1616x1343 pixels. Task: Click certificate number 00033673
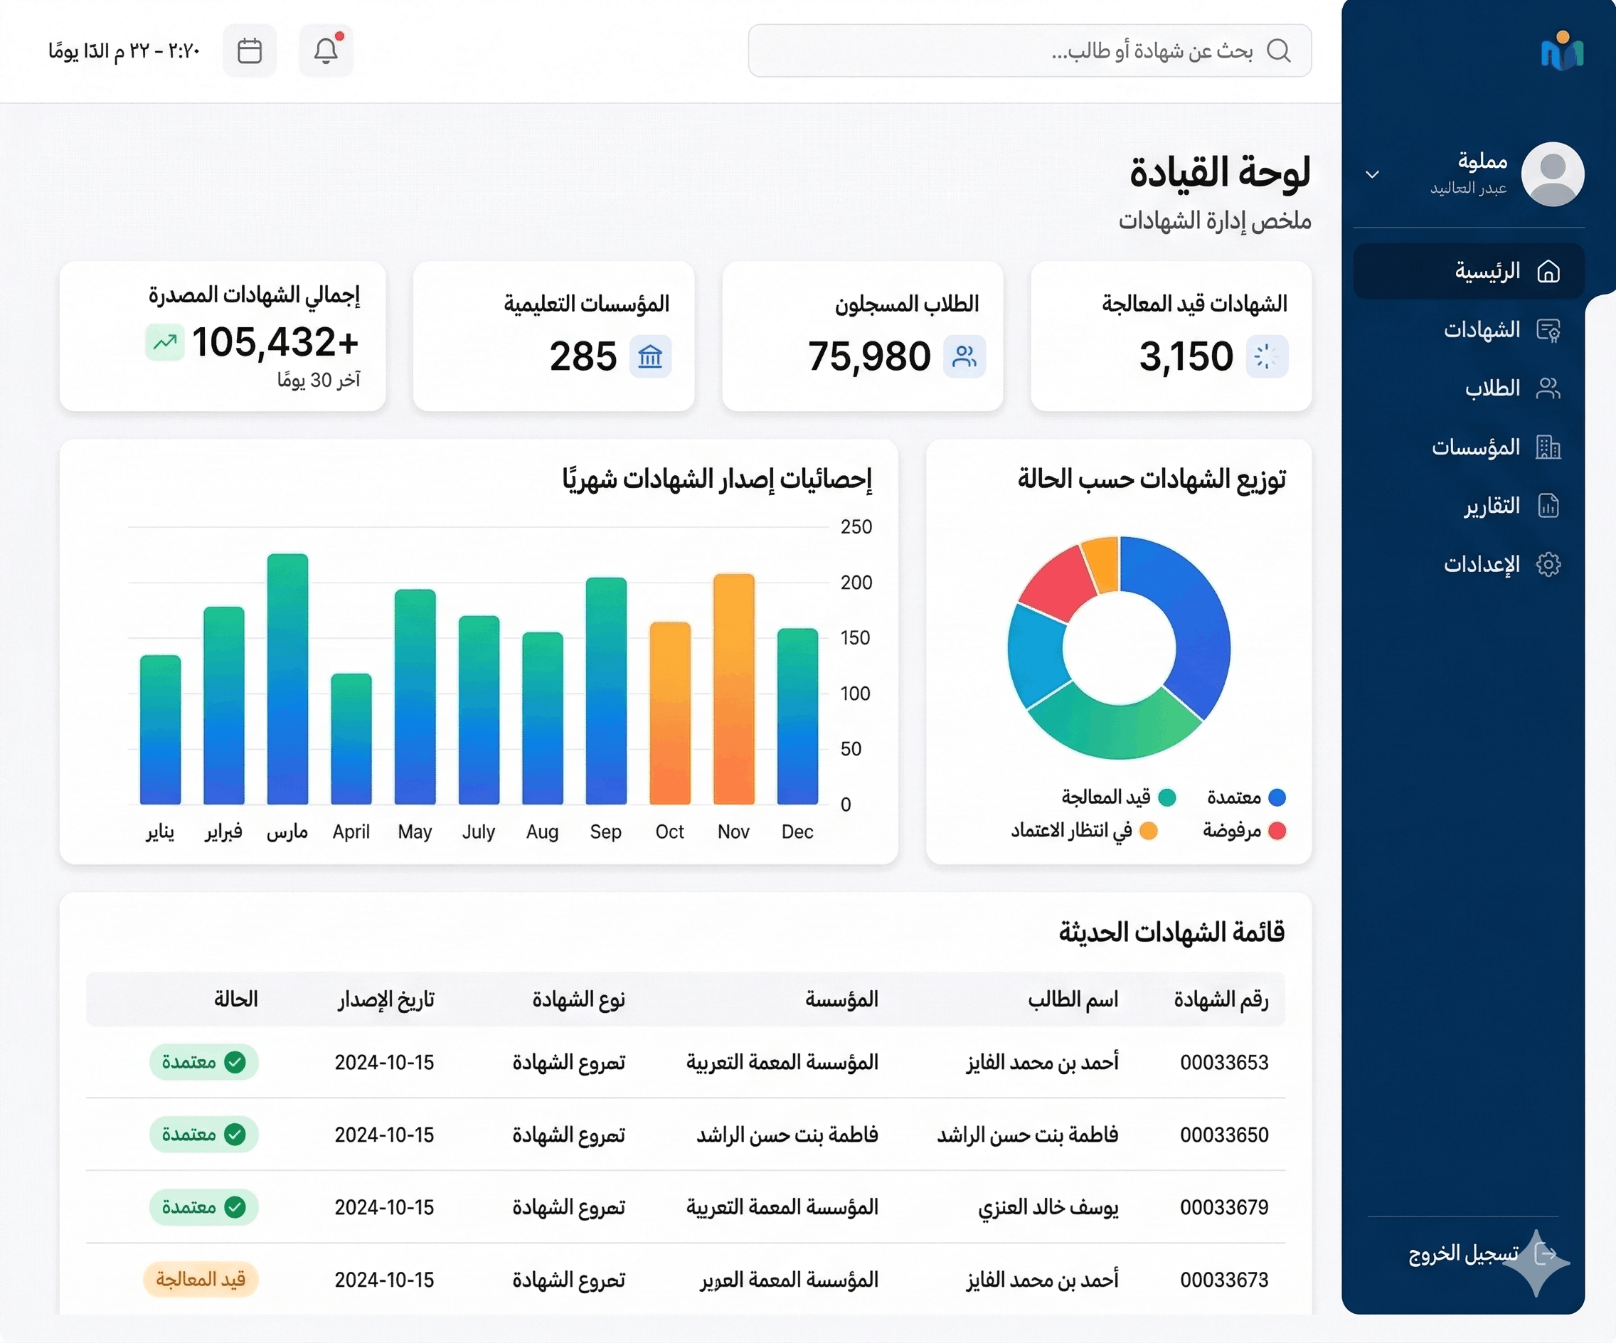(1224, 1279)
